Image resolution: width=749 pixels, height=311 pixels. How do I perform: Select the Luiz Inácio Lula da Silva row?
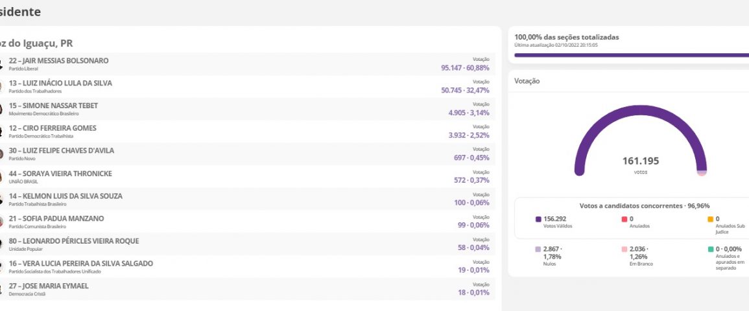click(x=246, y=87)
